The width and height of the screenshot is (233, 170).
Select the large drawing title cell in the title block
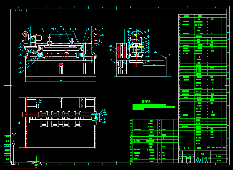point(202,154)
